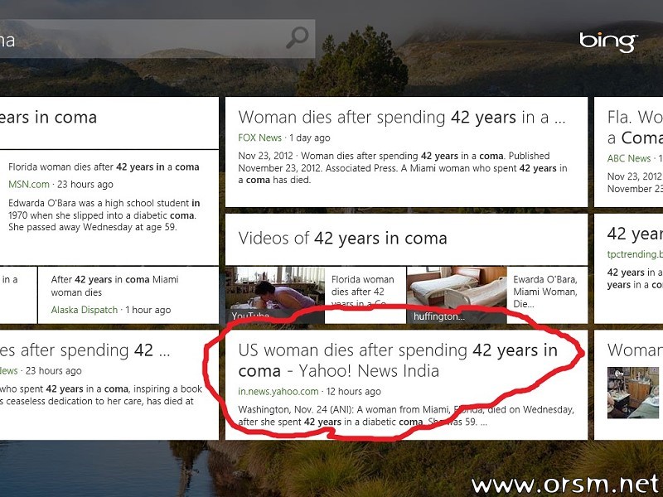Open the room photo thumbnail under the "Woman" card
Screen dimensions: 663x497
pos(633,393)
